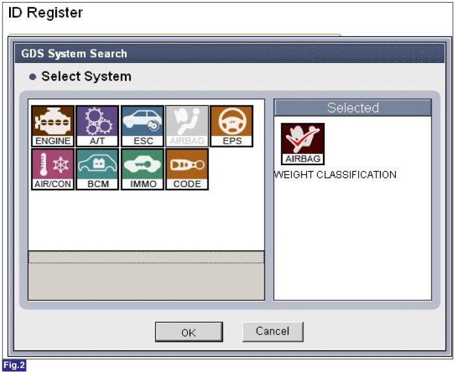The height and width of the screenshot is (373, 455).
Task: Click the dotted description field below system icons
Action: pos(146,257)
